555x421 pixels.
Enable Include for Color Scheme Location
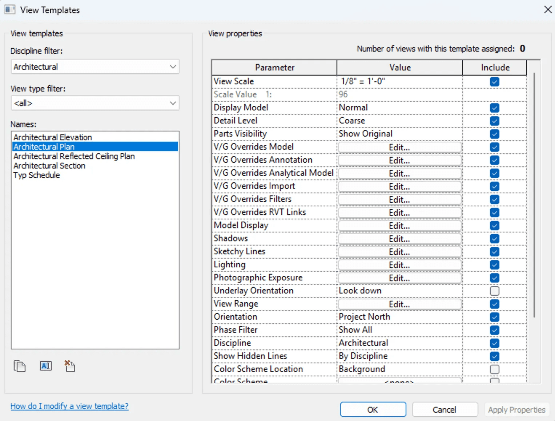point(494,369)
